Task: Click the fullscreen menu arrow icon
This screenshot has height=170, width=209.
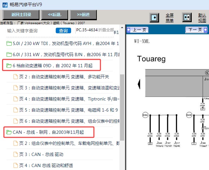Action: point(154,18)
